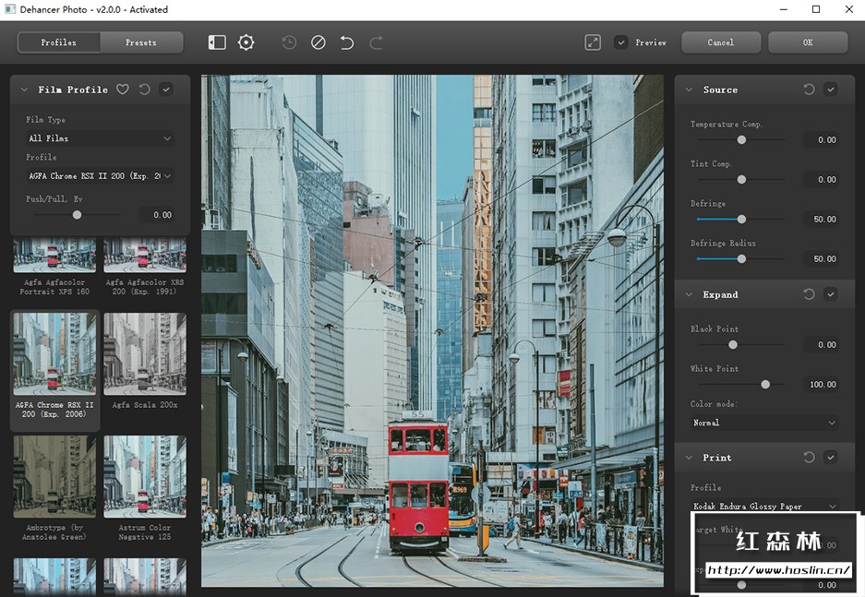
Task: Click the Cancel button
Action: (x=721, y=42)
